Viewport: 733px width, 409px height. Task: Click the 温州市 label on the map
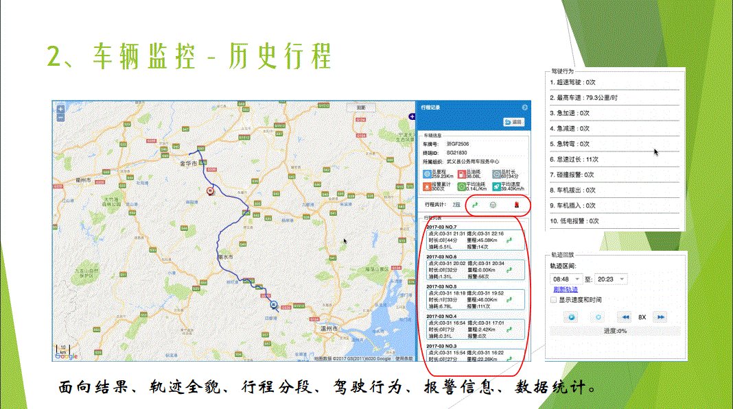[329, 329]
